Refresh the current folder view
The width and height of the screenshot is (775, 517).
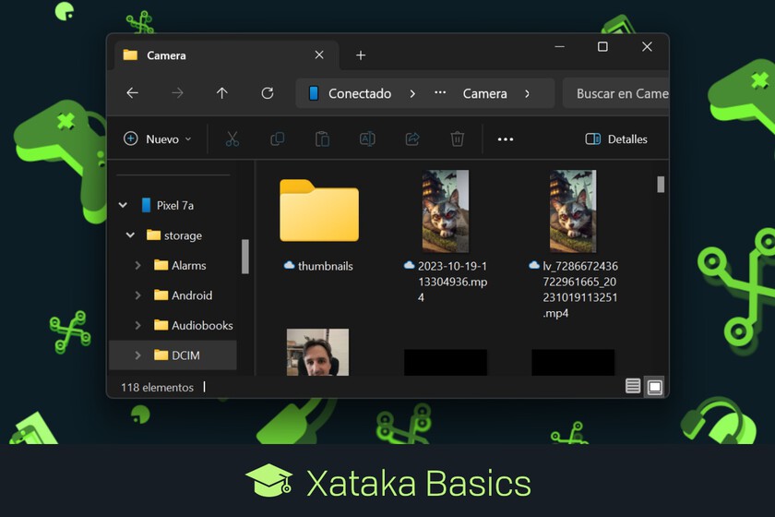click(268, 93)
